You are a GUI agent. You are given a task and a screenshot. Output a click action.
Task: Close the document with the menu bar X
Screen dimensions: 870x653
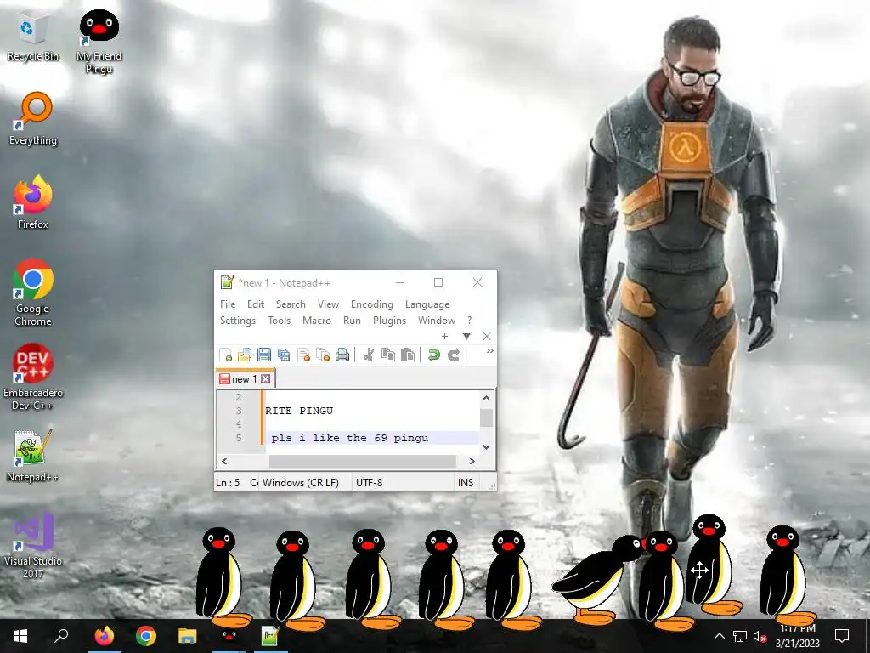pyautogui.click(x=487, y=336)
